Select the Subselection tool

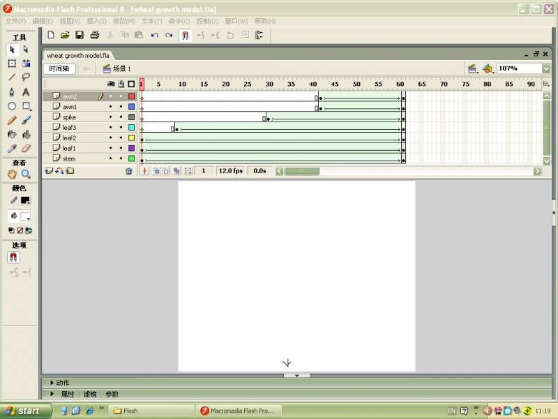(x=26, y=50)
